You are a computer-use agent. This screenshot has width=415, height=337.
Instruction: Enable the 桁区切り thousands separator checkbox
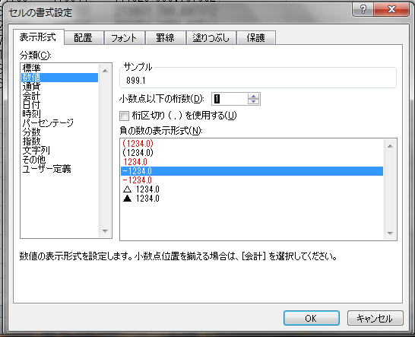tap(124, 116)
